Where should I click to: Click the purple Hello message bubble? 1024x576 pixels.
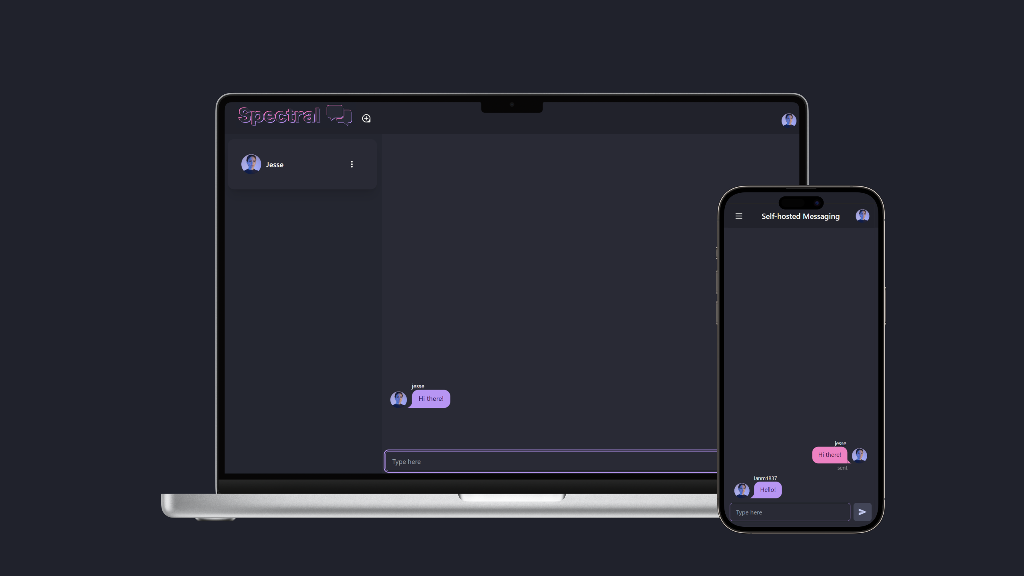(x=767, y=490)
